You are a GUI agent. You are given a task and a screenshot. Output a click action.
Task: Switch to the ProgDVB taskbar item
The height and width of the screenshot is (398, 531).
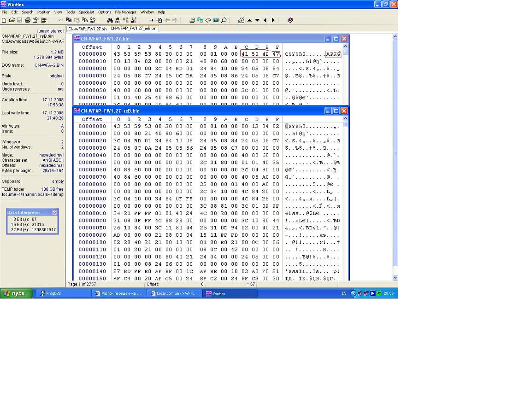coord(63,293)
